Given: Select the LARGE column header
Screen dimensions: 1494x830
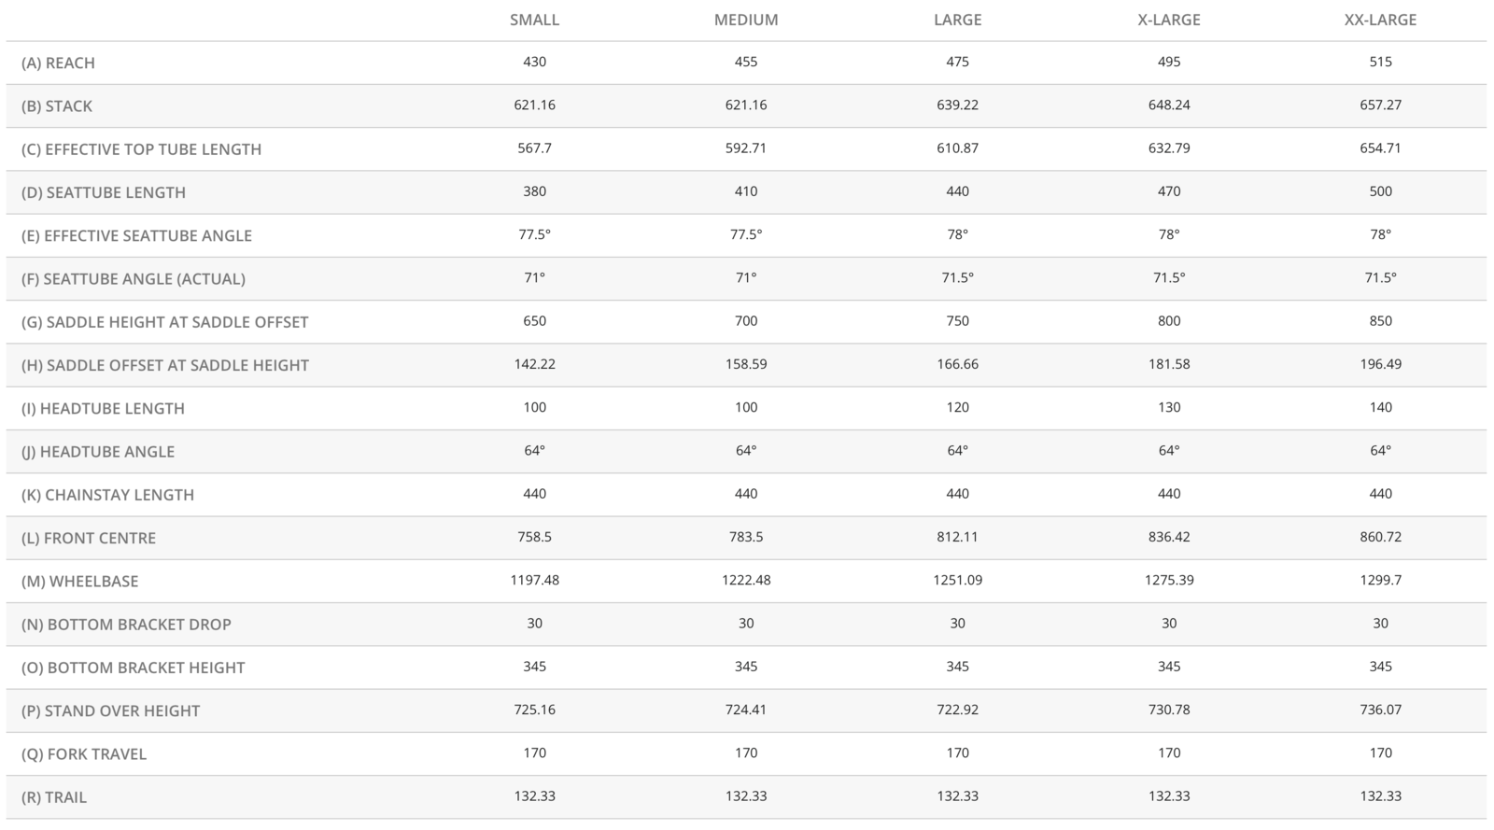Looking at the screenshot, I should (x=957, y=20).
